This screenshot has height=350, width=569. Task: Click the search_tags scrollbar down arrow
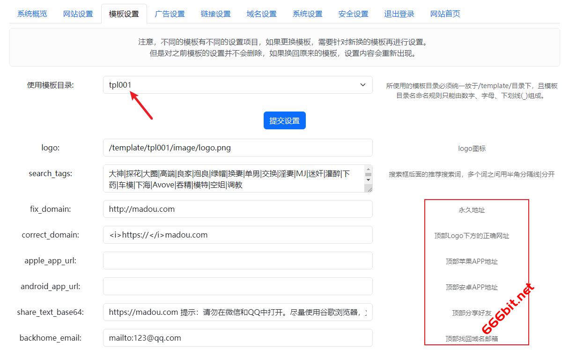point(368,179)
